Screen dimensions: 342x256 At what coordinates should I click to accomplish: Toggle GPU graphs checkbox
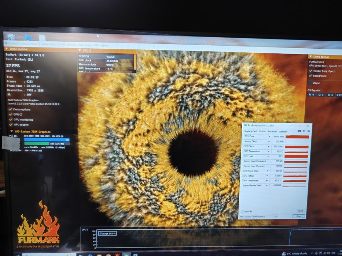point(11,124)
